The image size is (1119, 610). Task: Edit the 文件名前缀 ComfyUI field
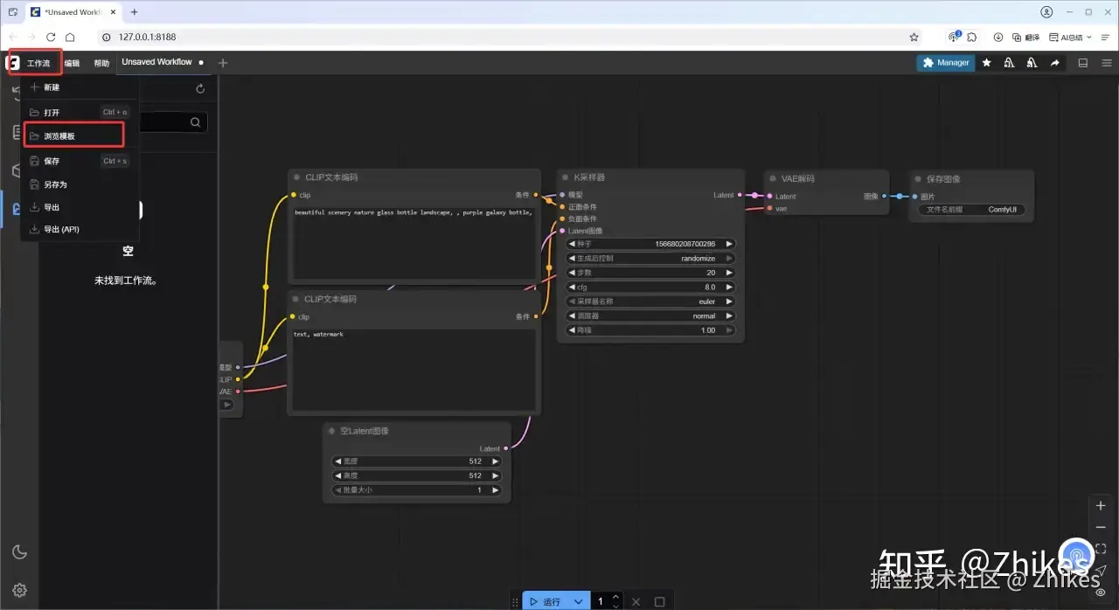tap(970, 210)
